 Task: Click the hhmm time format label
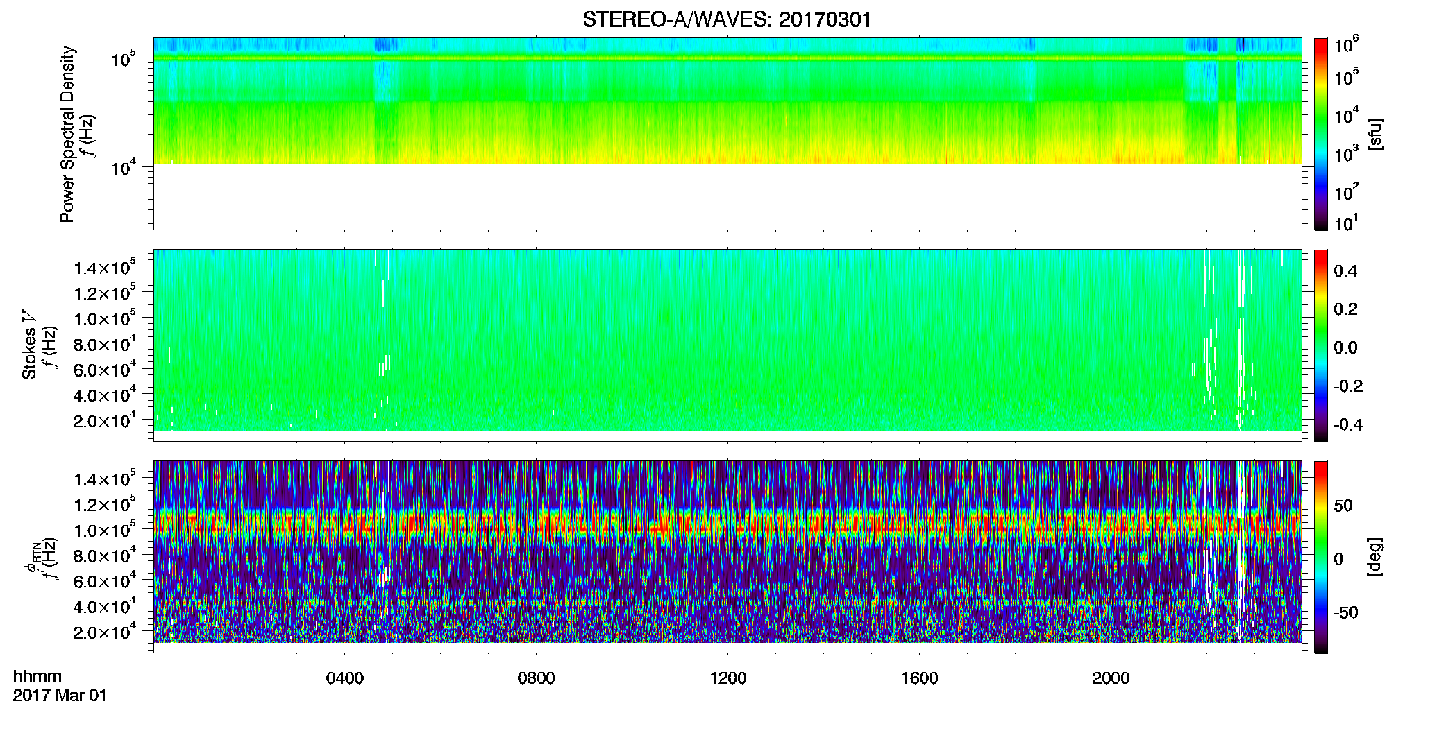point(37,676)
